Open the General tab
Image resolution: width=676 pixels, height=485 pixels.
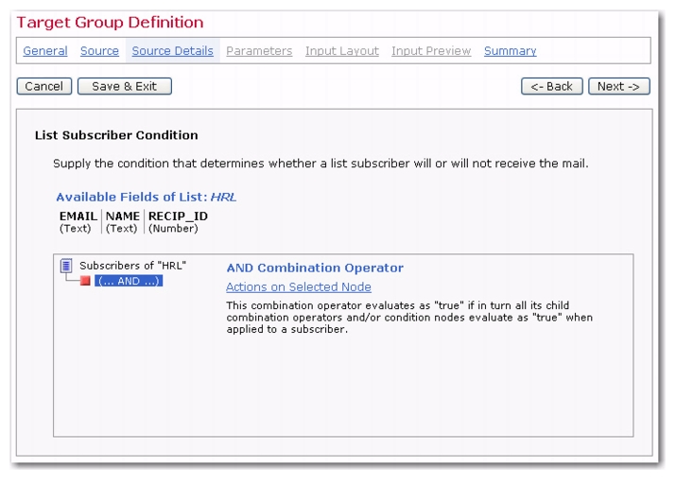click(x=45, y=51)
